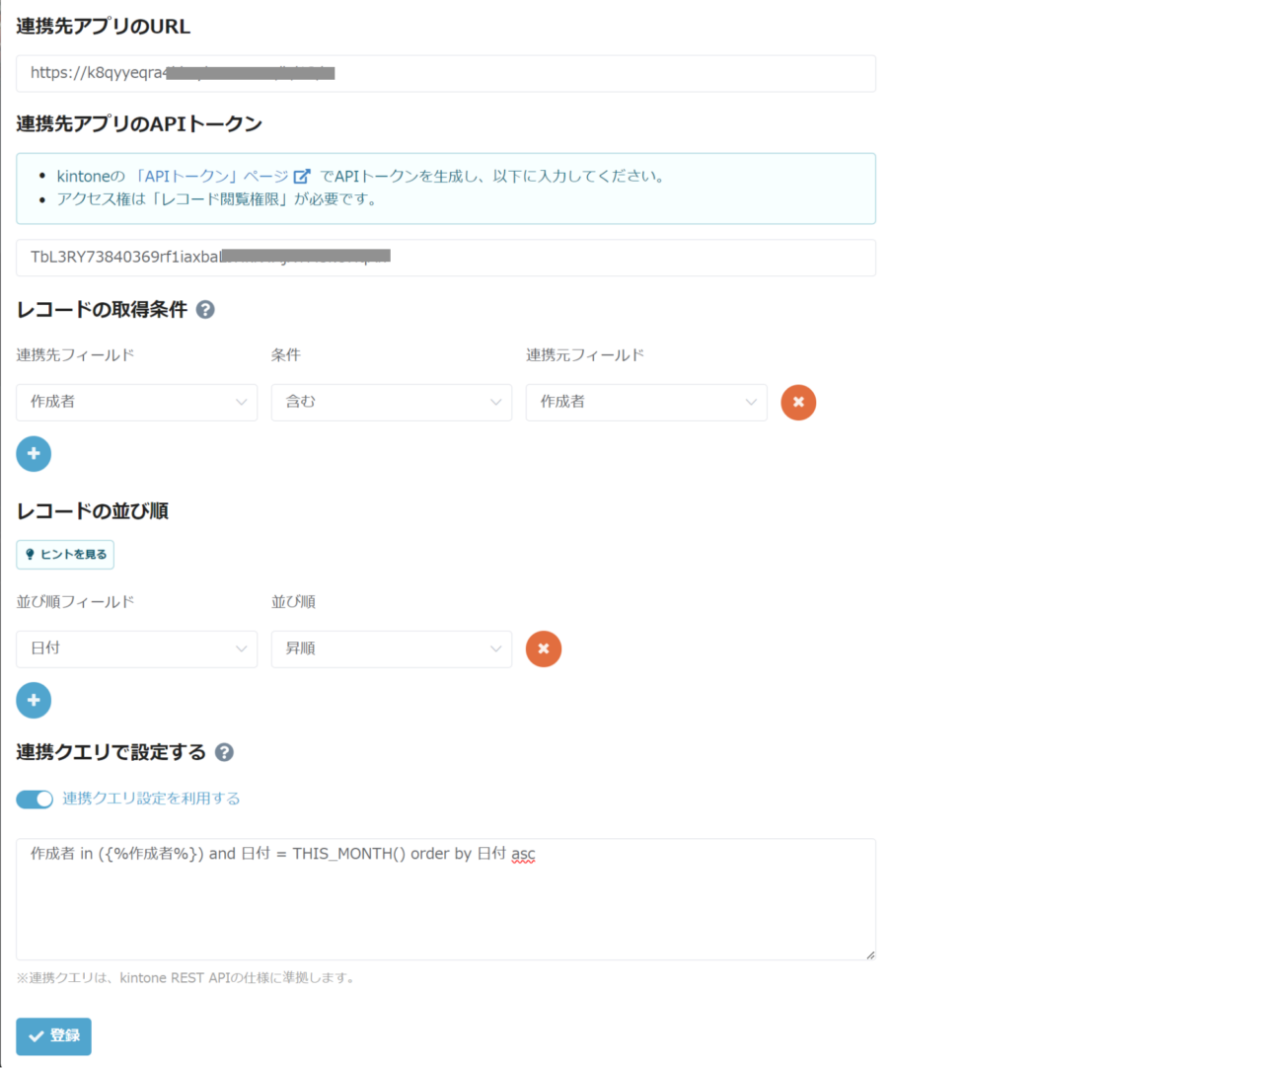Screen dimensions: 1263x1068
Task: Toggle the 連携クエリ設定を利用する switch
Action: (35, 800)
